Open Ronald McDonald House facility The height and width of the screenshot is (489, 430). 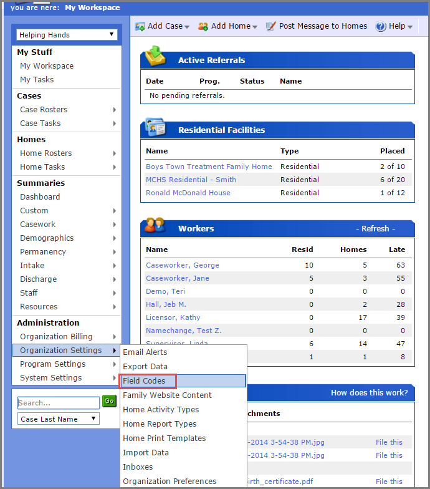(x=188, y=193)
